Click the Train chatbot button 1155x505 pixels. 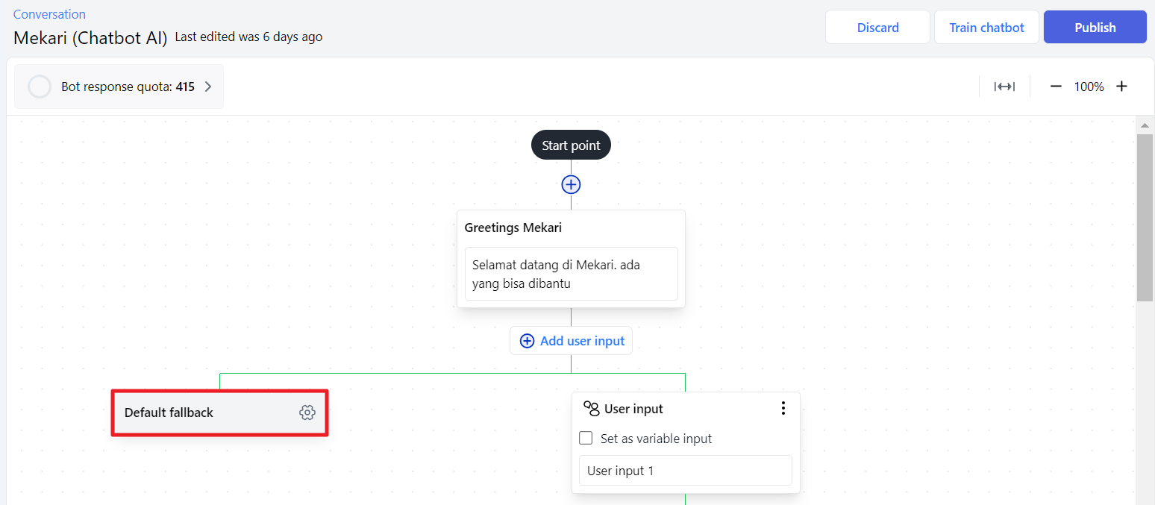(x=986, y=28)
